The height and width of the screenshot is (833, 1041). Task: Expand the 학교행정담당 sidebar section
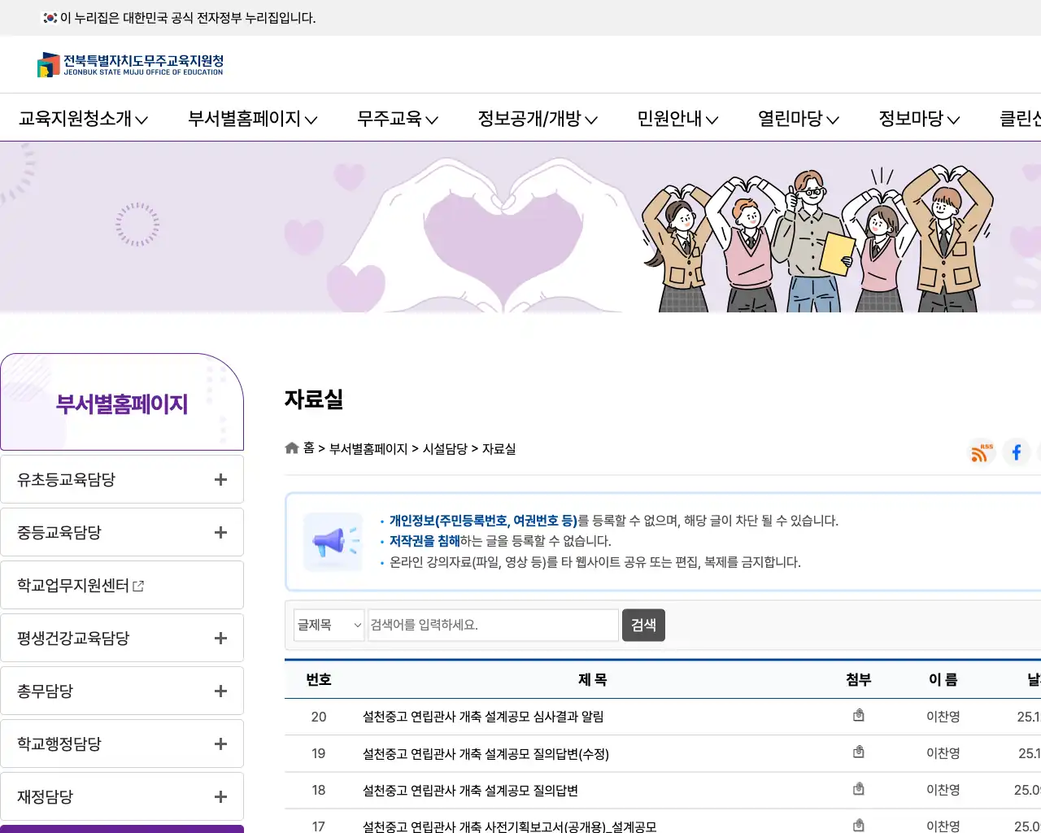[220, 743]
